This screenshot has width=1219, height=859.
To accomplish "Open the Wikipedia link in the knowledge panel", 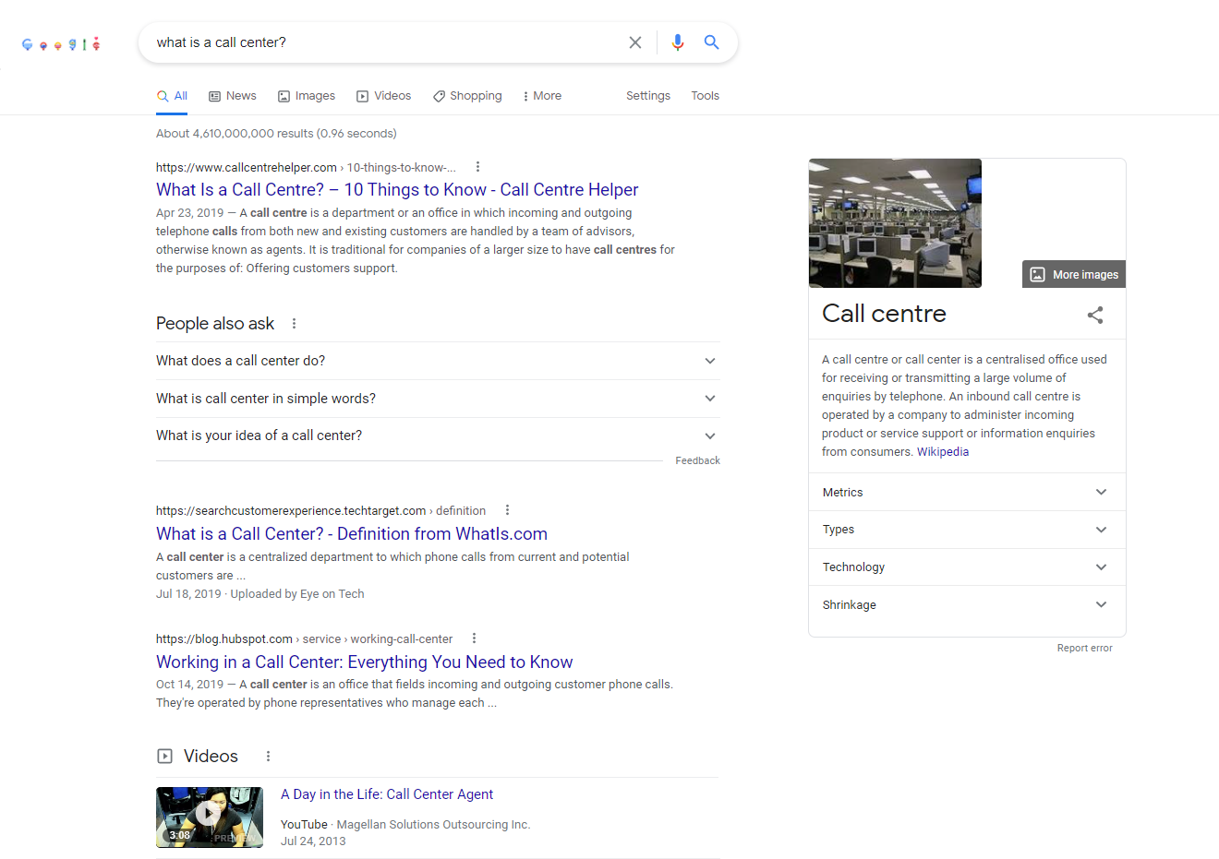I will coord(943,451).
